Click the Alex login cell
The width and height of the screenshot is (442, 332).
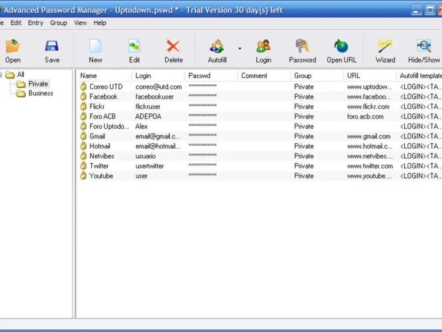(141, 126)
